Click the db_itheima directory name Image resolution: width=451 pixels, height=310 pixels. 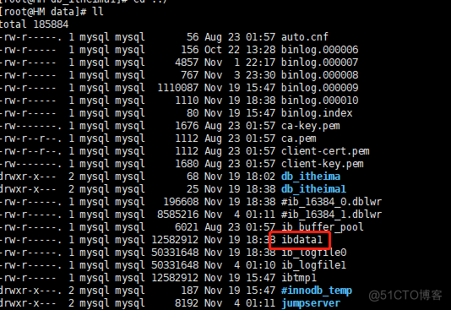tap(311, 177)
